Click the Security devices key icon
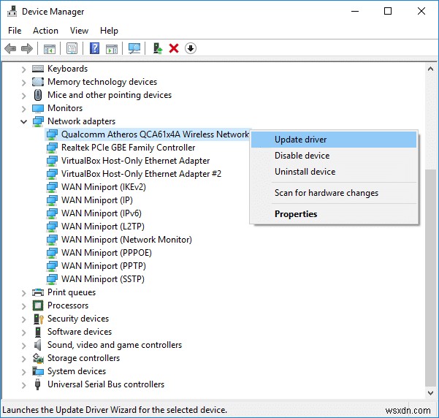This screenshot has width=439, height=418. [39, 319]
